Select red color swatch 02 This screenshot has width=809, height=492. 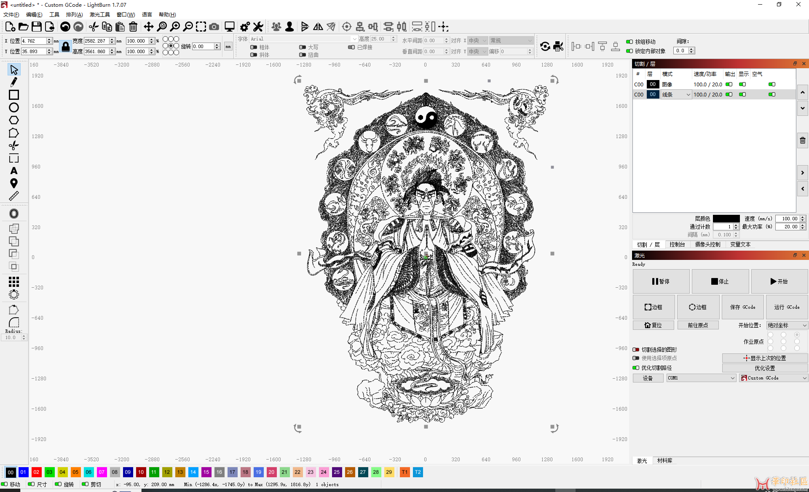pyautogui.click(x=36, y=472)
